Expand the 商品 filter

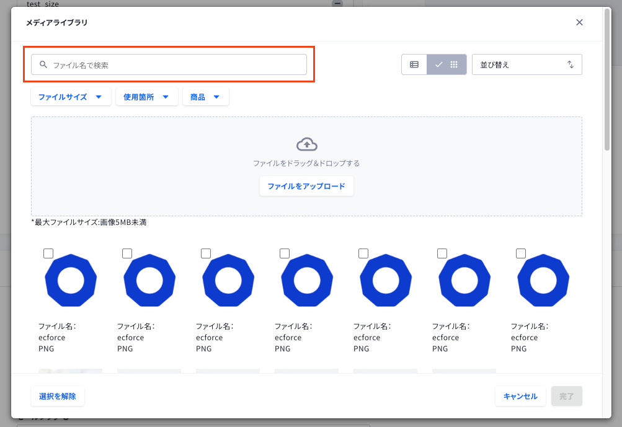(x=205, y=97)
